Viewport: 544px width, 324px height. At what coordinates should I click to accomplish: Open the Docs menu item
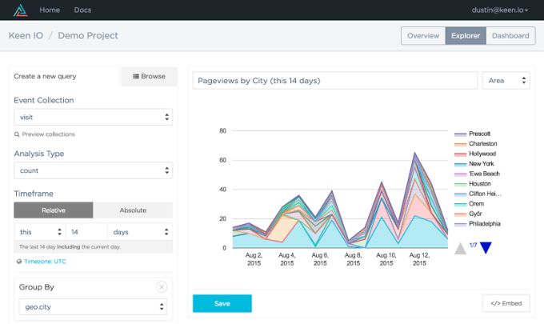click(82, 10)
